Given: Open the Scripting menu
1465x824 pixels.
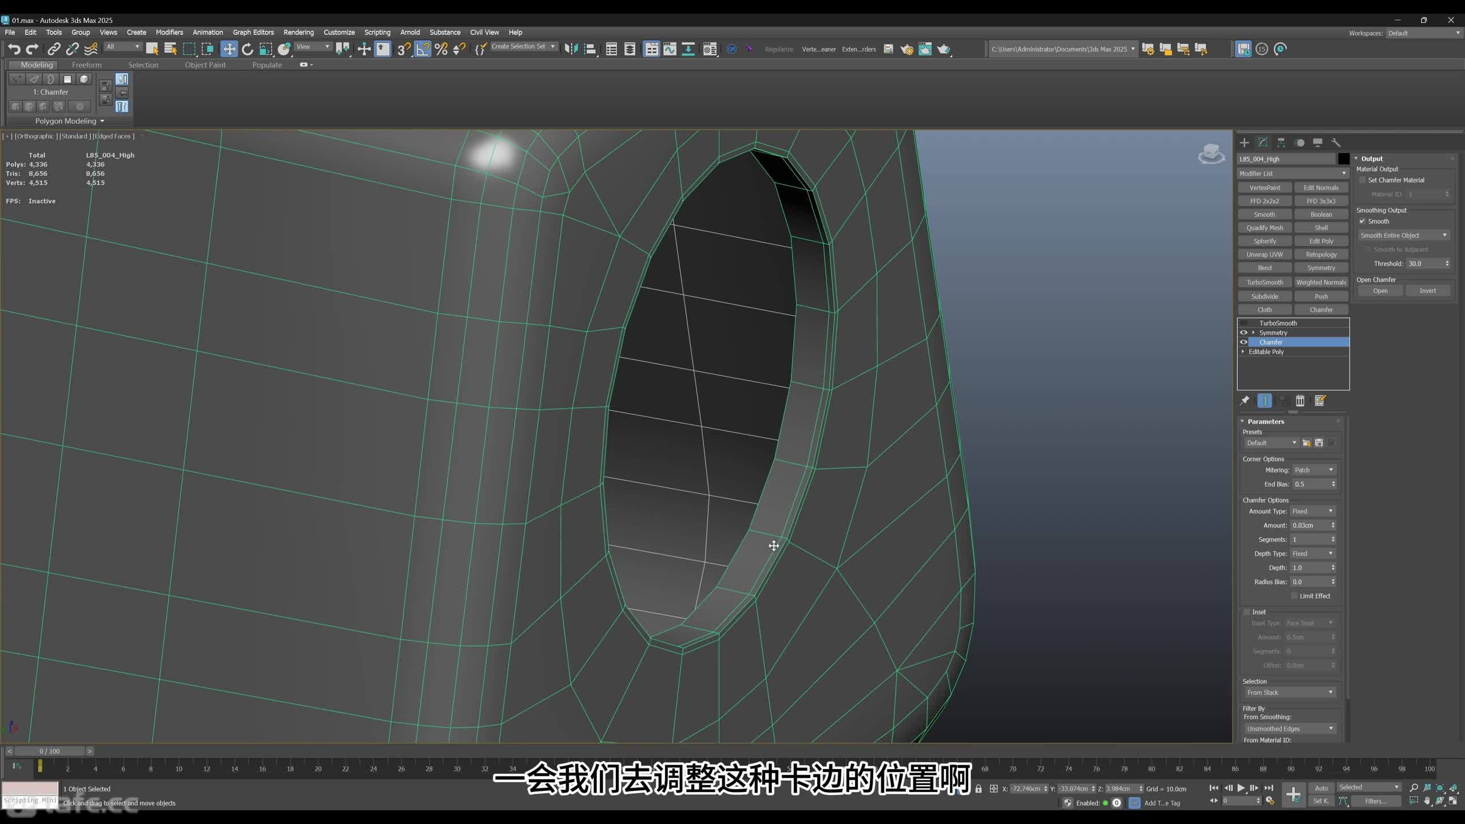Looking at the screenshot, I should click(377, 33).
